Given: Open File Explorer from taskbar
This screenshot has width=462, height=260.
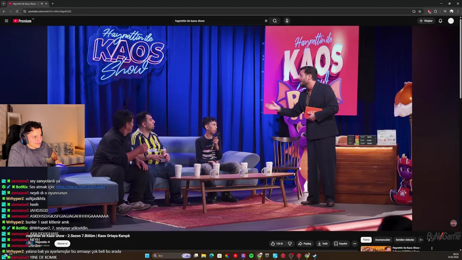Looking at the screenshot, I should click(x=204, y=256).
